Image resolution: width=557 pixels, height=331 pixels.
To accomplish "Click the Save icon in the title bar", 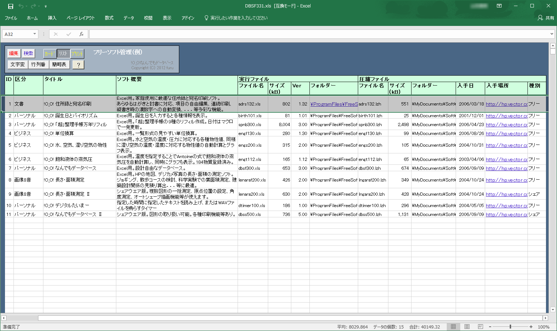I will (x=11, y=6).
